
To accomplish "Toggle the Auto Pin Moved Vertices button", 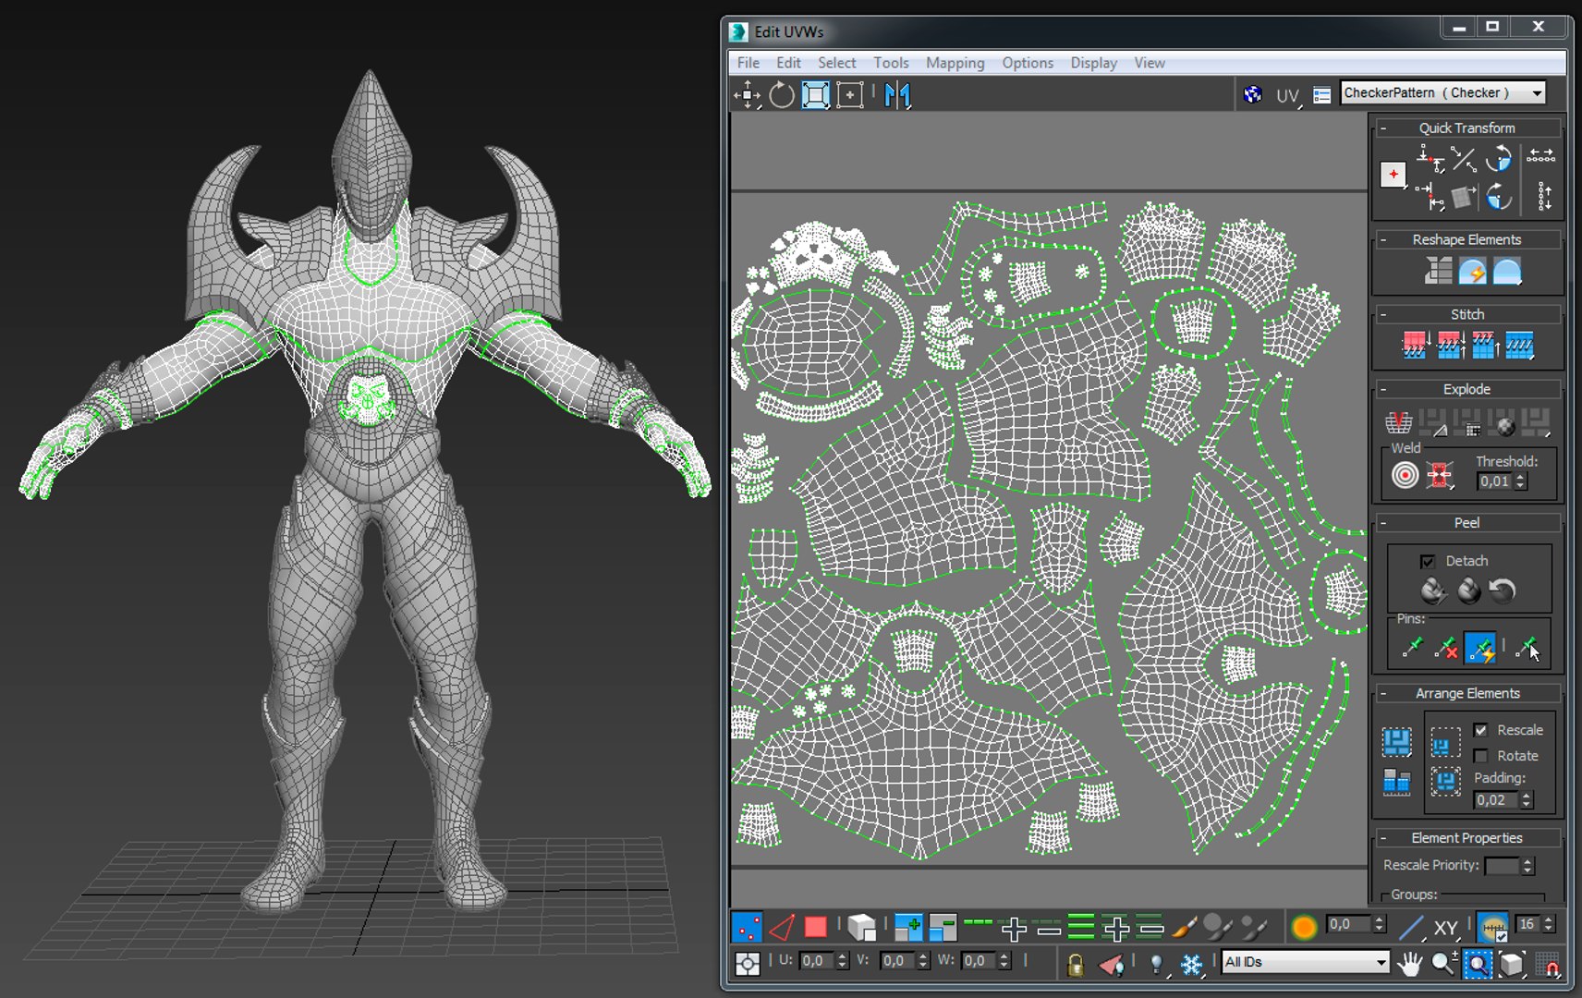I will coord(1480,649).
